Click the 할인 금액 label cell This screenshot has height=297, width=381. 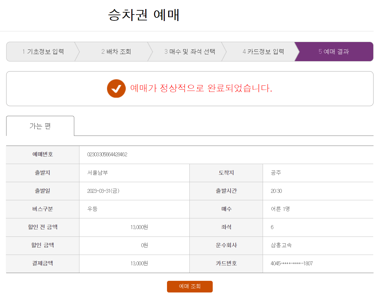click(x=42, y=246)
